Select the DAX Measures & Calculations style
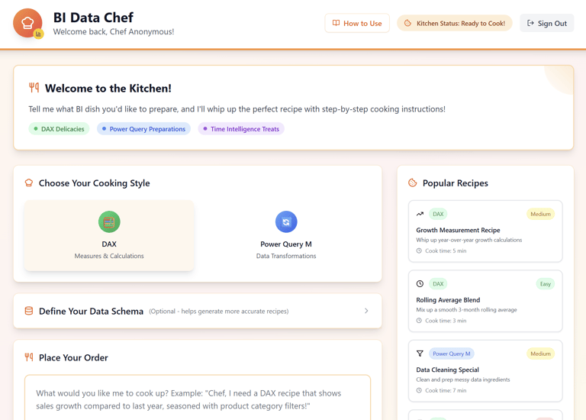Image resolution: width=586 pixels, height=420 pixels. pos(109,236)
